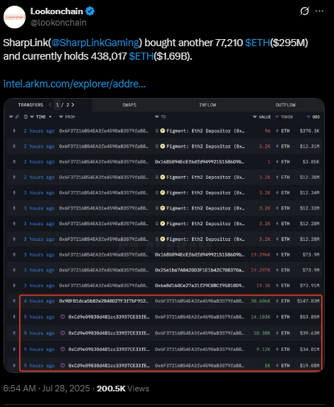Open the TO column filter
This screenshot has height=407, width=334.
pos(157,117)
